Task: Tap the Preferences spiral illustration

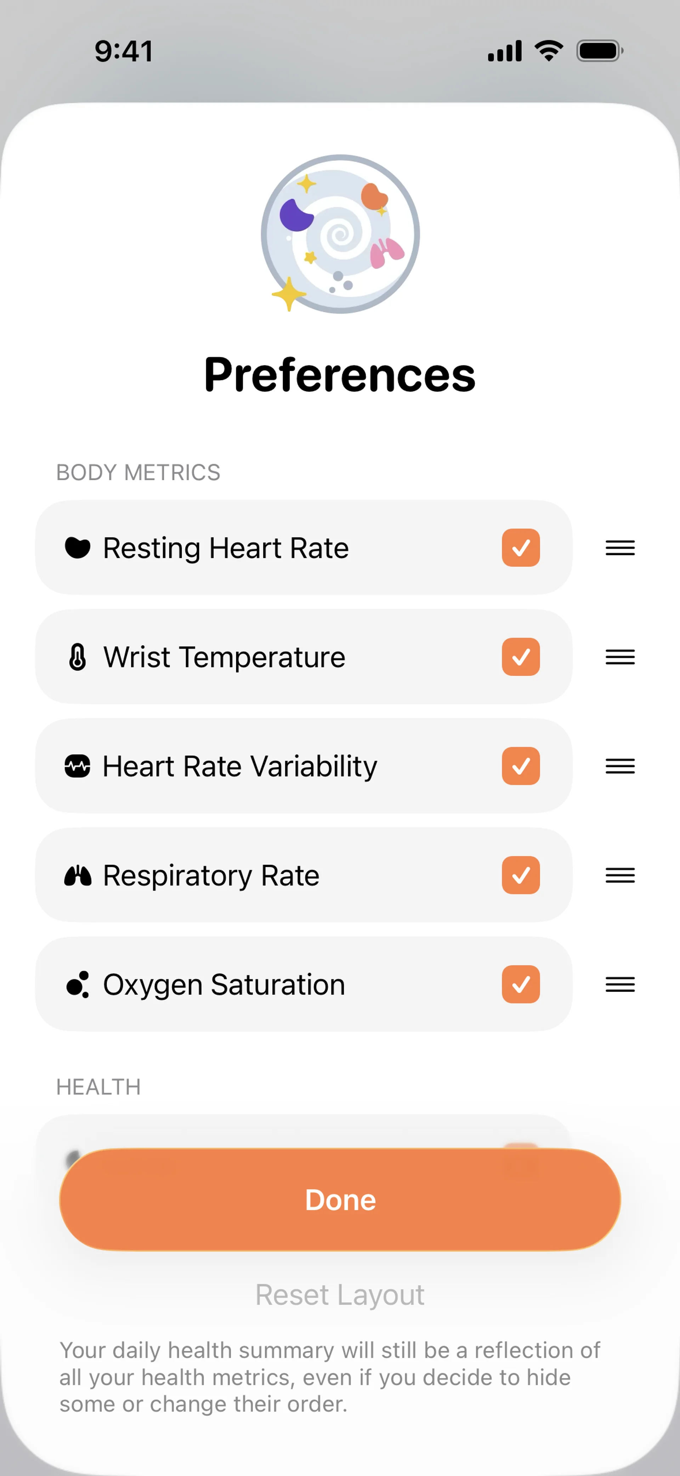Action: (340, 234)
